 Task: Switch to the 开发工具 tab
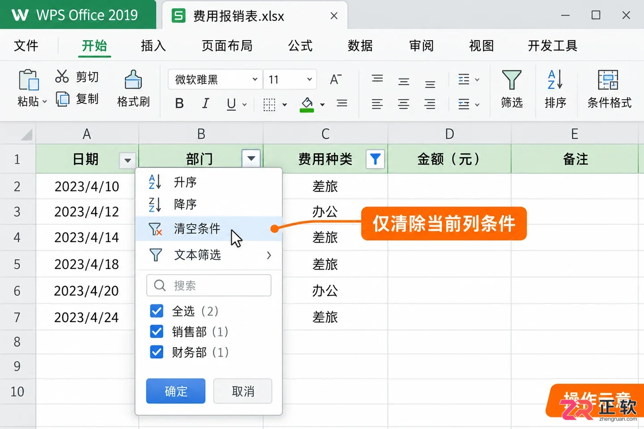[553, 46]
